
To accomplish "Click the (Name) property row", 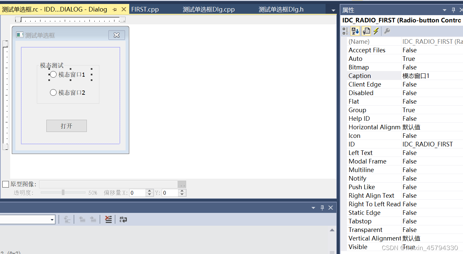I will pyautogui.click(x=405, y=41).
